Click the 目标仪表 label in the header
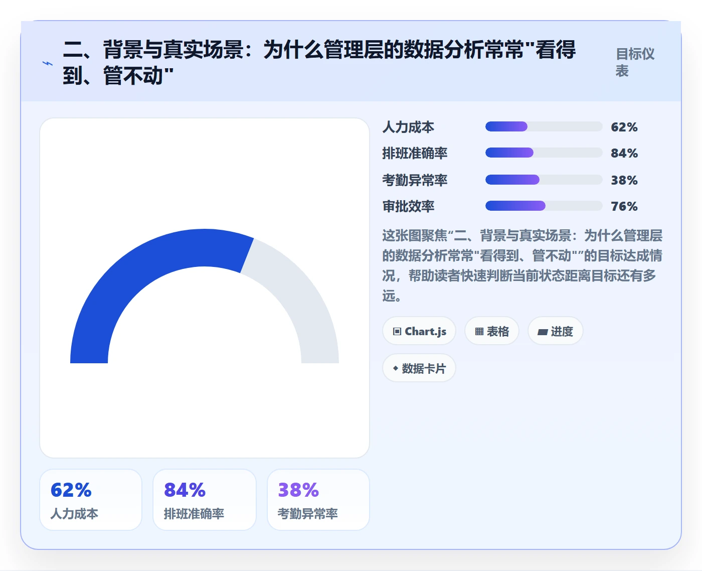 pyautogui.click(x=635, y=62)
